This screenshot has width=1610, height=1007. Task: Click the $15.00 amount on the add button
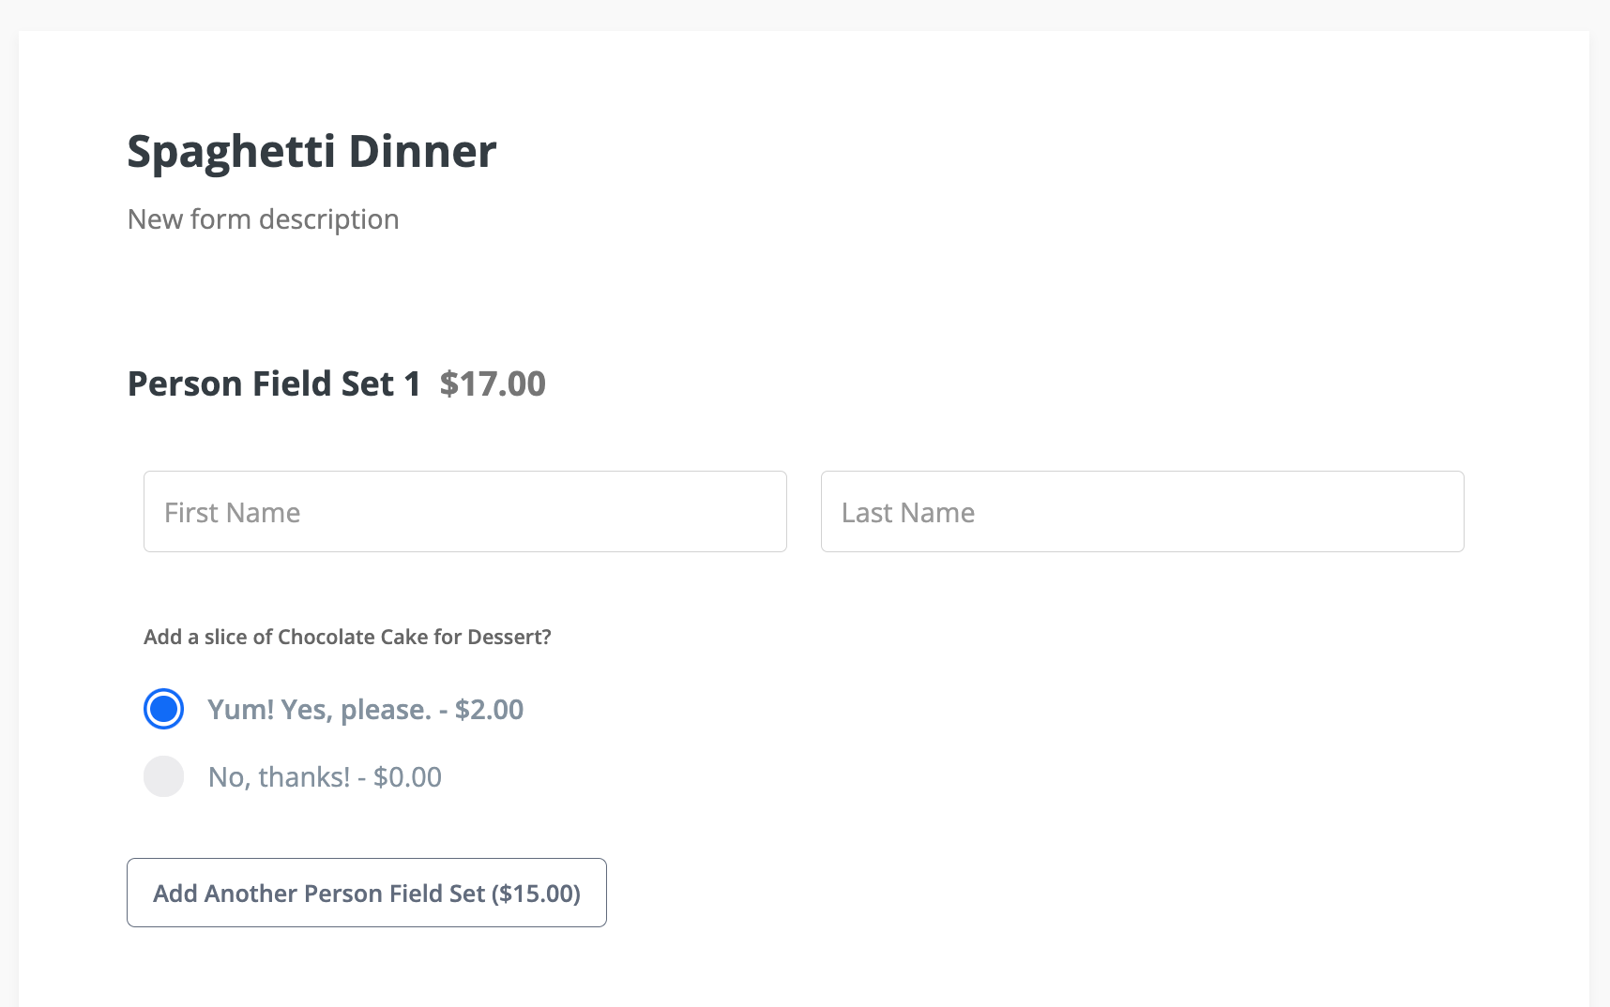[x=539, y=893]
